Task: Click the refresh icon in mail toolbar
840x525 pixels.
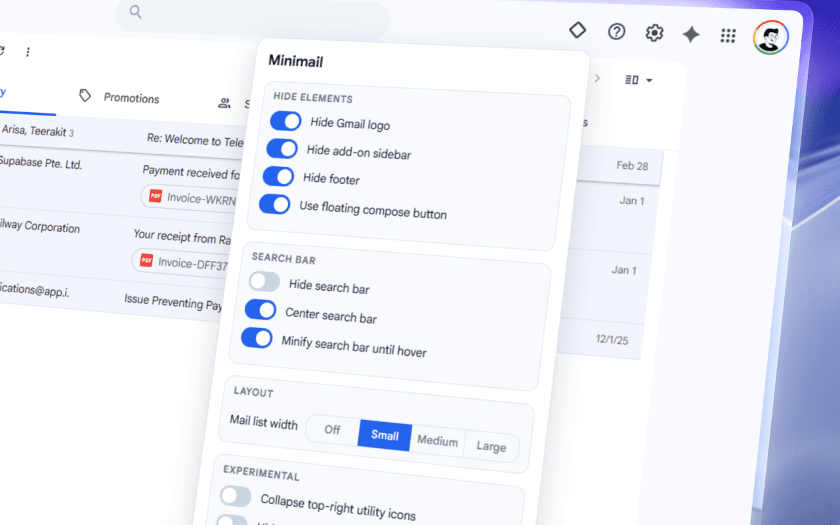Action: pos(2,50)
